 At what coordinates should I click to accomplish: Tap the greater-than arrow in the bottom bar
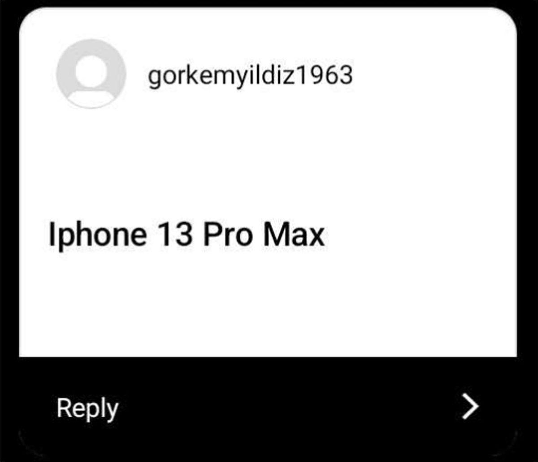pyautogui.click(x=470, y=407)
